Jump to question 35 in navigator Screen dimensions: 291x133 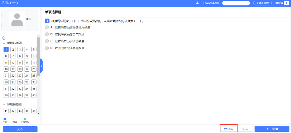[34, 89]
